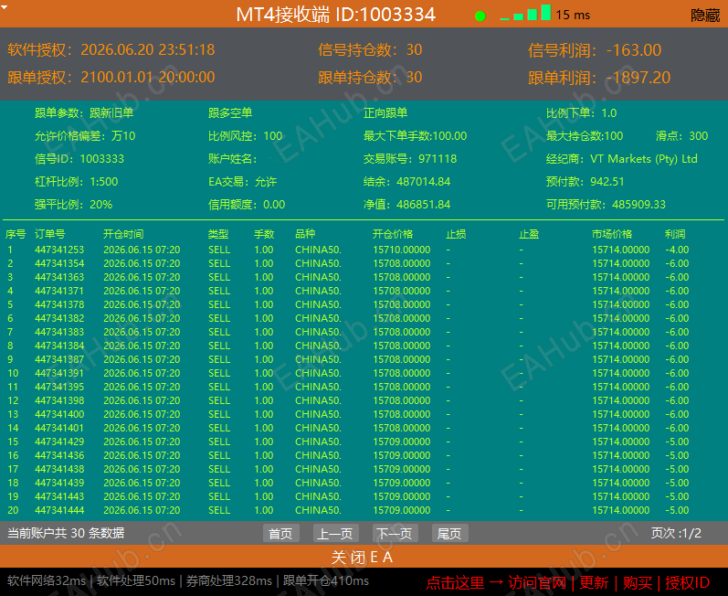This screenshot has width=728, height=596.
Task: Click the 市场价格 column header
Action: [612, 234]
